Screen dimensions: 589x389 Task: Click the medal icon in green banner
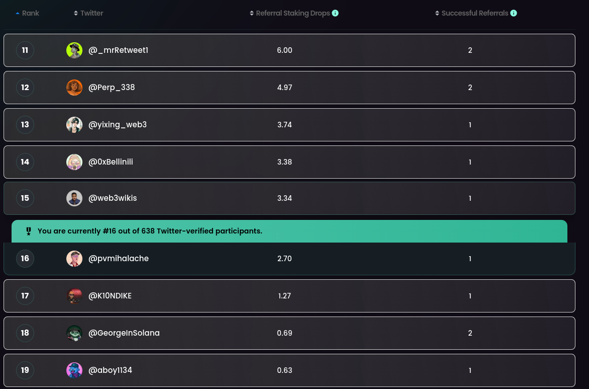coord(29,231)
